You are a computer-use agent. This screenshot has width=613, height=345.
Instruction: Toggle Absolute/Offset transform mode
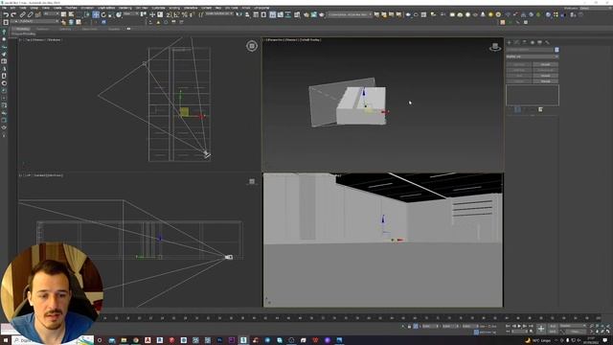[416, 326]
